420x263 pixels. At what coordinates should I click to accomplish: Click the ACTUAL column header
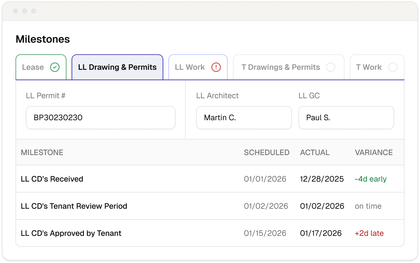click(x=315, y=153)
